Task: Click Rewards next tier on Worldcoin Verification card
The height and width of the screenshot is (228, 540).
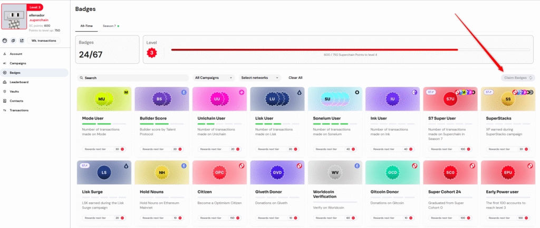Action: 335,218
